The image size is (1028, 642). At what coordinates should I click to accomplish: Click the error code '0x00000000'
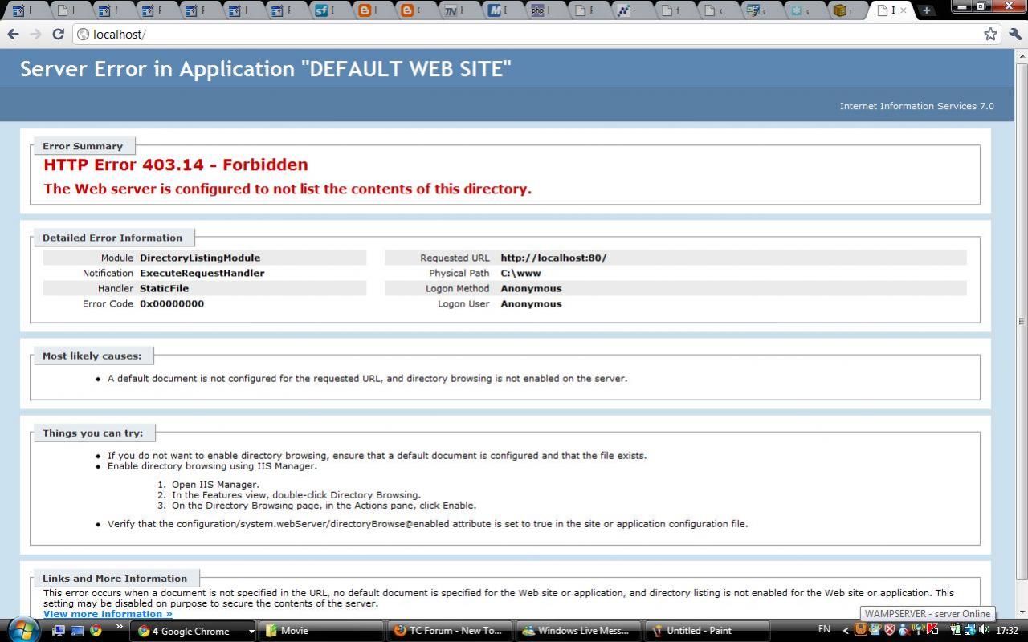coord(172,303)
